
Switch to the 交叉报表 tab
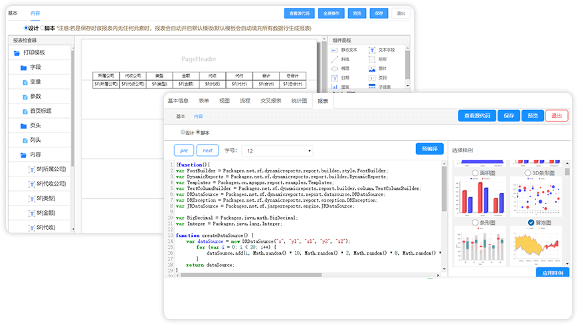pyautogui.click(x=270, y=101)
